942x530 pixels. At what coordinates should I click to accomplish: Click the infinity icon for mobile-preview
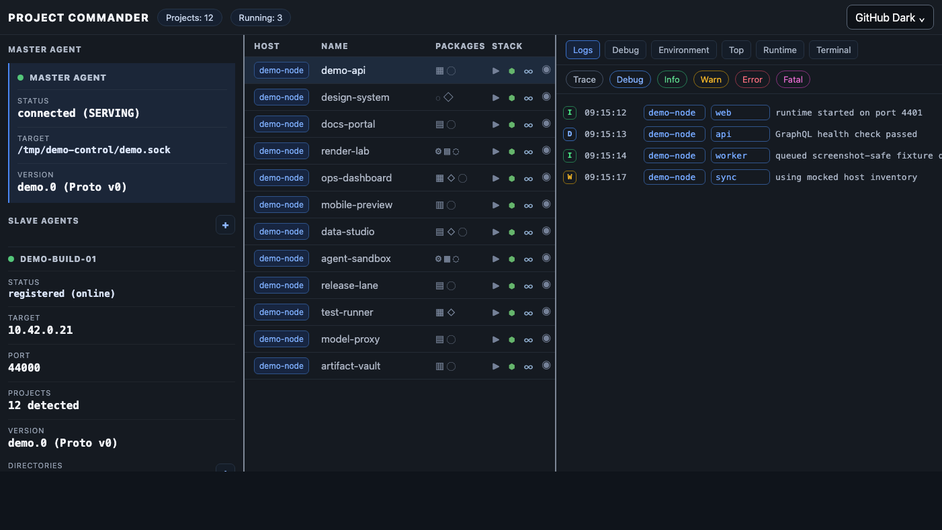pos(529,205)
